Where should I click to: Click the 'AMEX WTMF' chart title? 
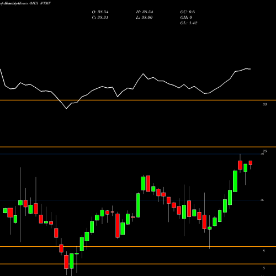click(x=39, y=3)
